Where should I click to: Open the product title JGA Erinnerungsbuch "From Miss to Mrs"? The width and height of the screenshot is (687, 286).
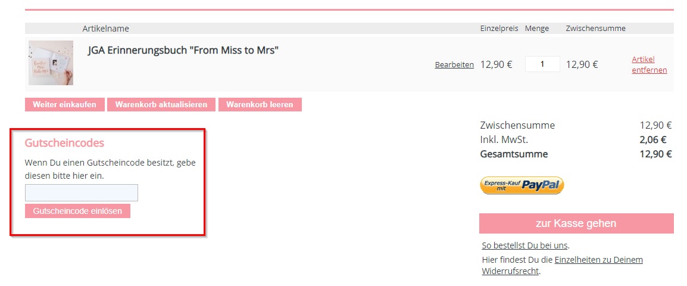(183, 51)
